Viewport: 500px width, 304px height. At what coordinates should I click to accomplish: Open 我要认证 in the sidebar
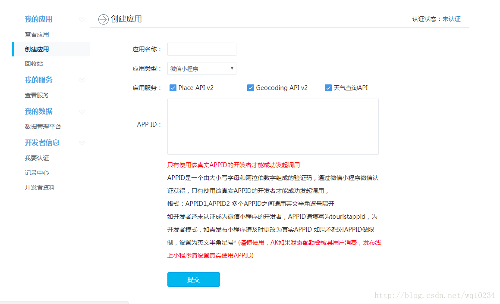click(x=37, y=158)
